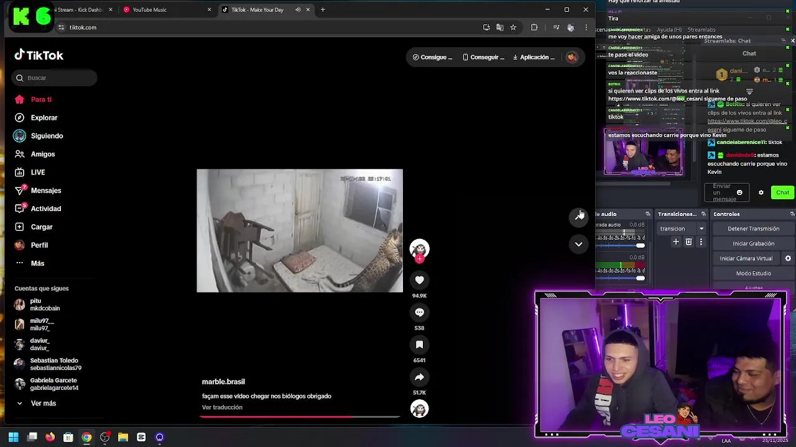
Task: Close the YouTube Music tab
Action: [x=209, y=10]
